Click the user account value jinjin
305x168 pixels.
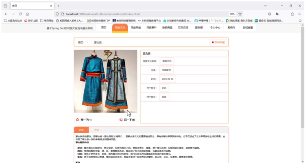(164, 88)
